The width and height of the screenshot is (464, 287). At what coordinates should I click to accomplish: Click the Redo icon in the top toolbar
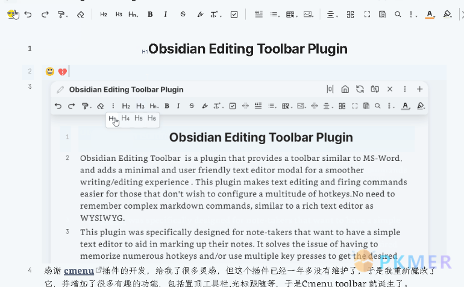click(x=45, y=14)
